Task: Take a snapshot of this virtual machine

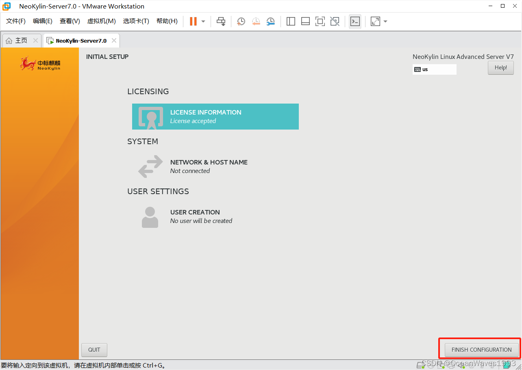Action: 241,22
